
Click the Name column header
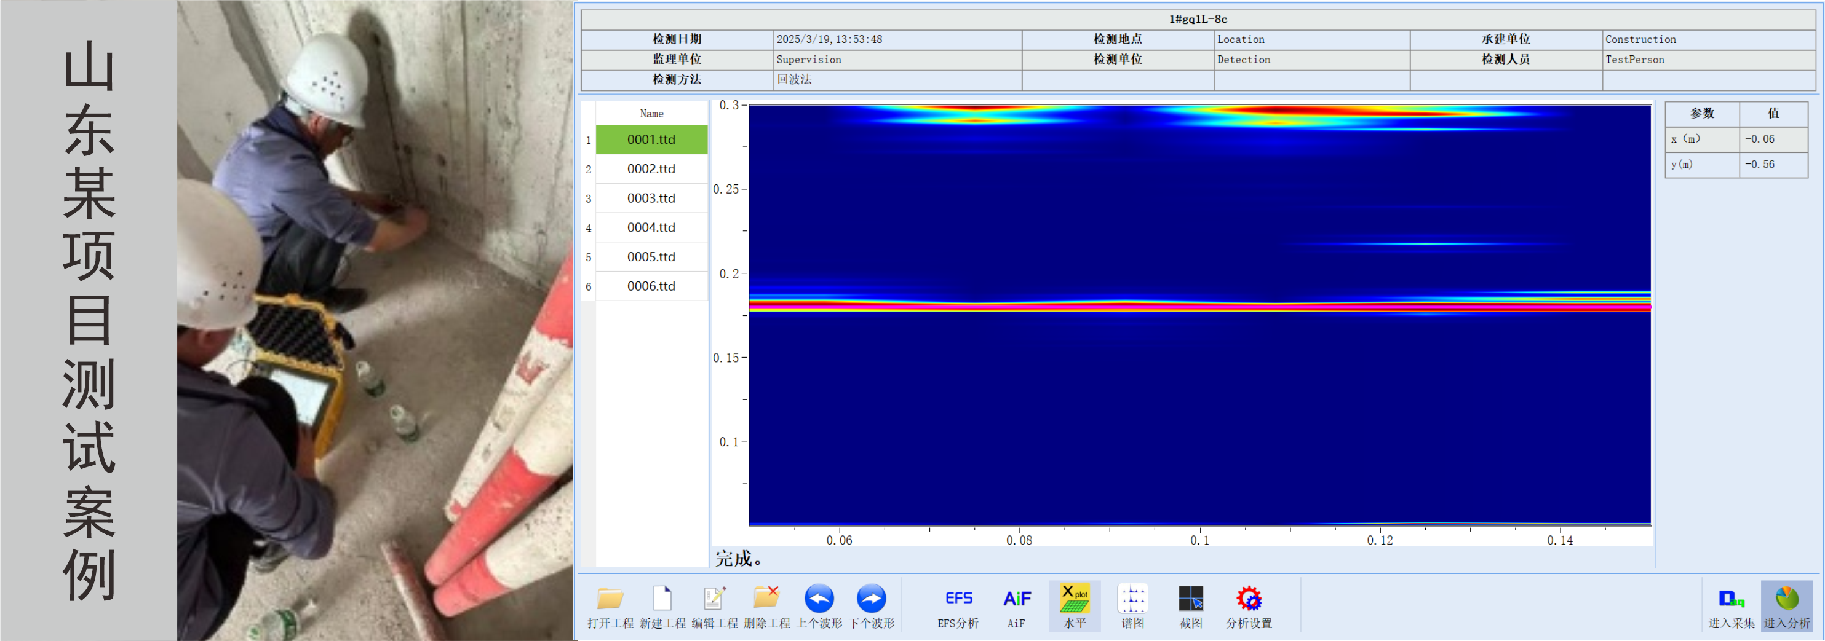click(651, 114)
